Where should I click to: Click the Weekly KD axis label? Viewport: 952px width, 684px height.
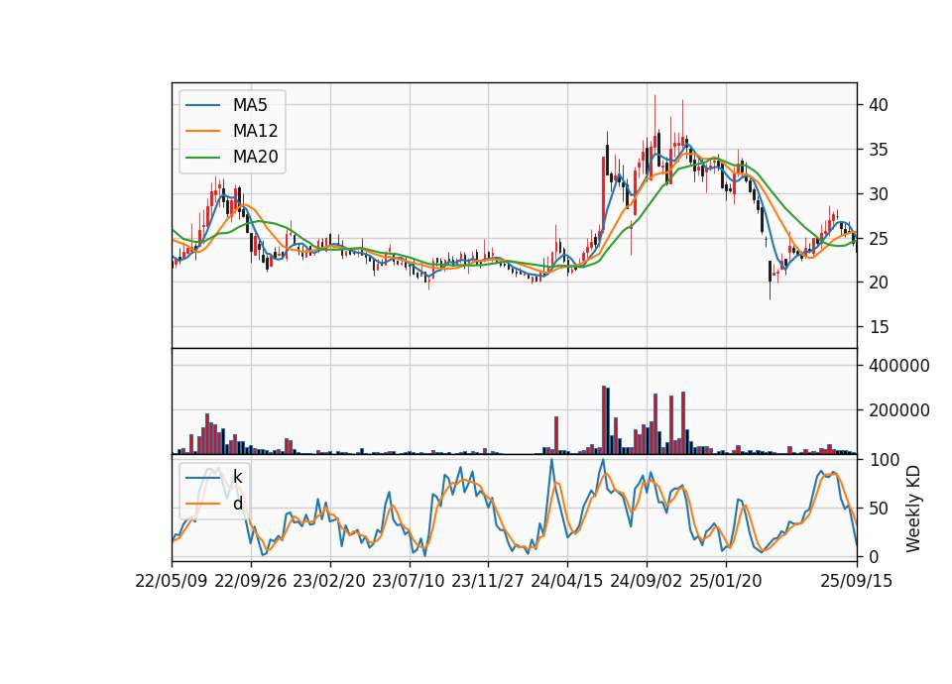point(913,509)
